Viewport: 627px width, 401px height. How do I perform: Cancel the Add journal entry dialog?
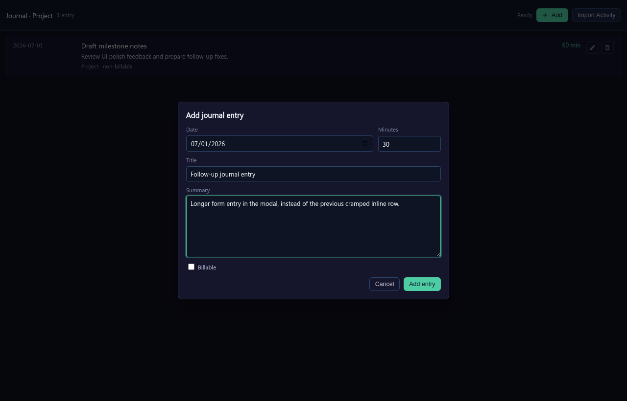[x=385, y=284]
